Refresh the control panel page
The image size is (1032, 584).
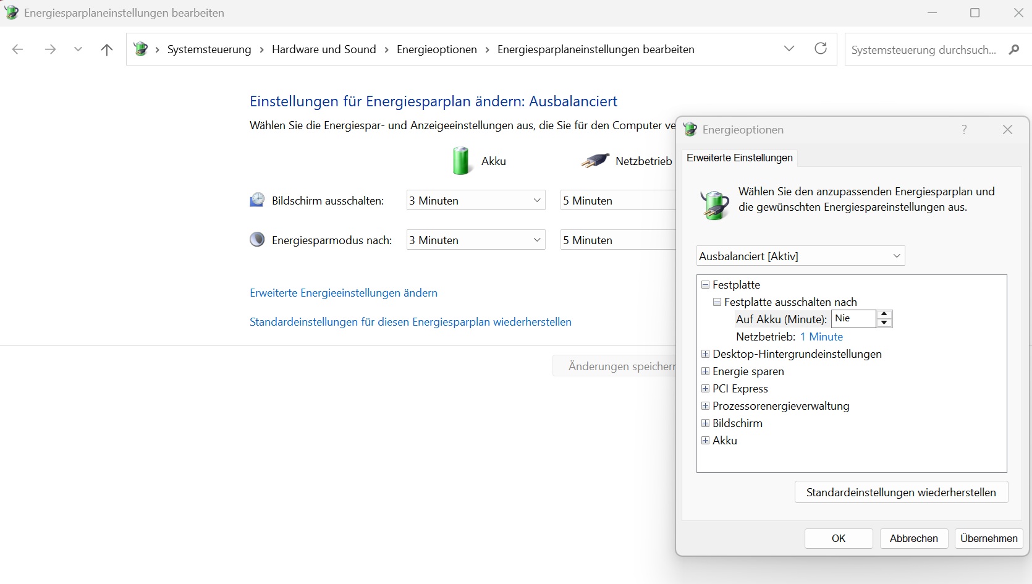coord(821,49)
